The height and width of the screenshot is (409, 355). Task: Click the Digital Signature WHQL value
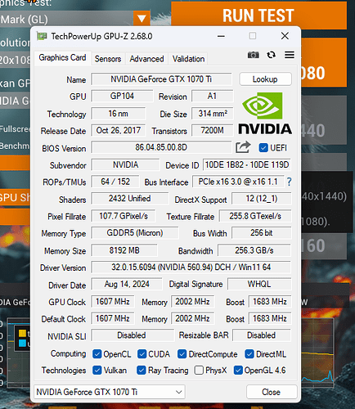pos(259,284)
